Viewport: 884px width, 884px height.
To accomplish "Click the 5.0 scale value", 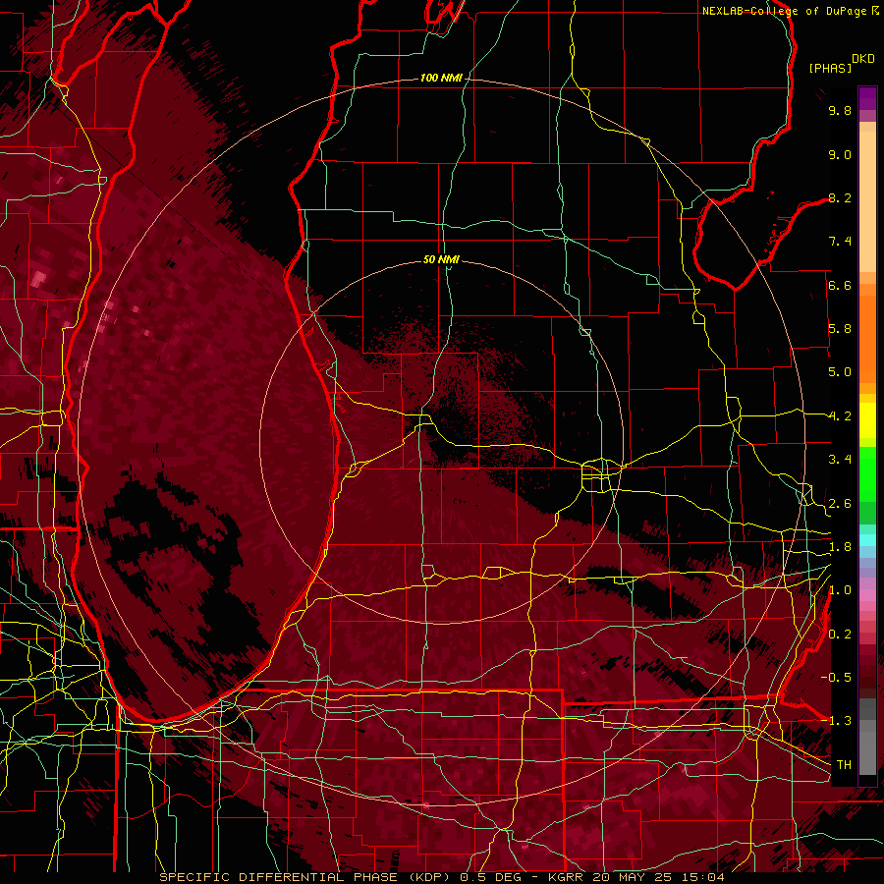I will coord(840,372).
